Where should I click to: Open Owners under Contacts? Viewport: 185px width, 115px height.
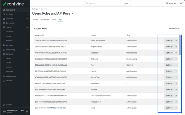(9, 58)
